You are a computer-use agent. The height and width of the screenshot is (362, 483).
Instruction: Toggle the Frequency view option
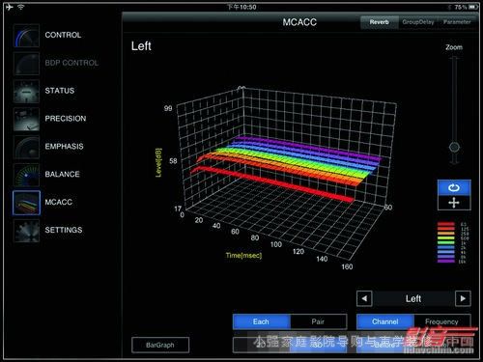pos(441,321)
